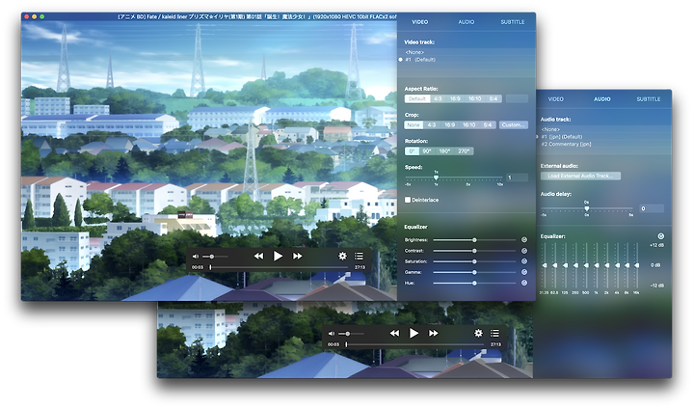Play the video in front window
Screen dimensions: 694x409
278,256
